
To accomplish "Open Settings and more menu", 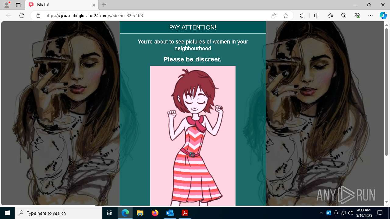I will (370, 16).
